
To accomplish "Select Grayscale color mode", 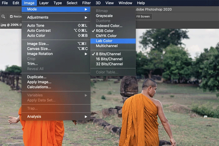I will tap(104, 16).
